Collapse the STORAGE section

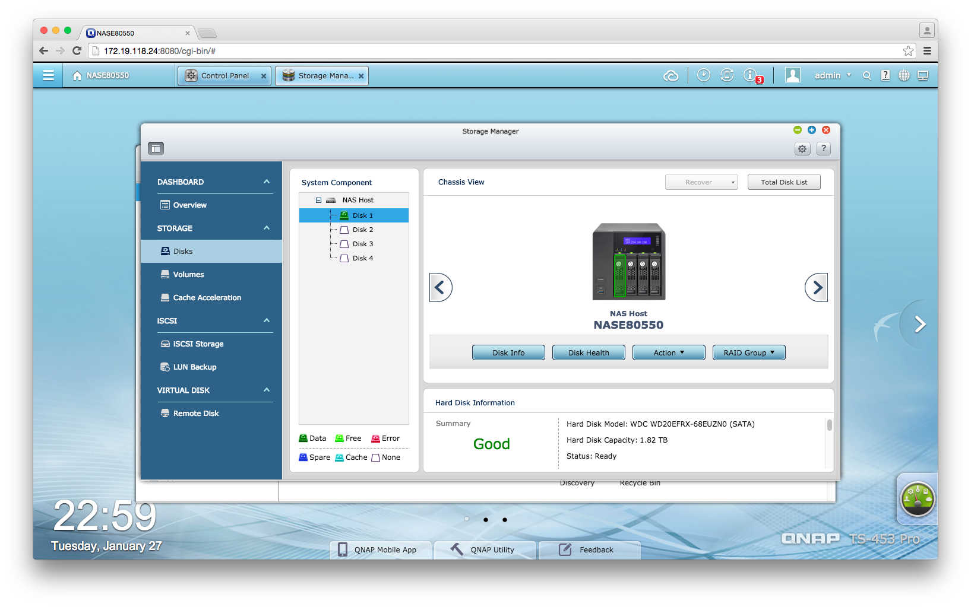tap(267, 228)
